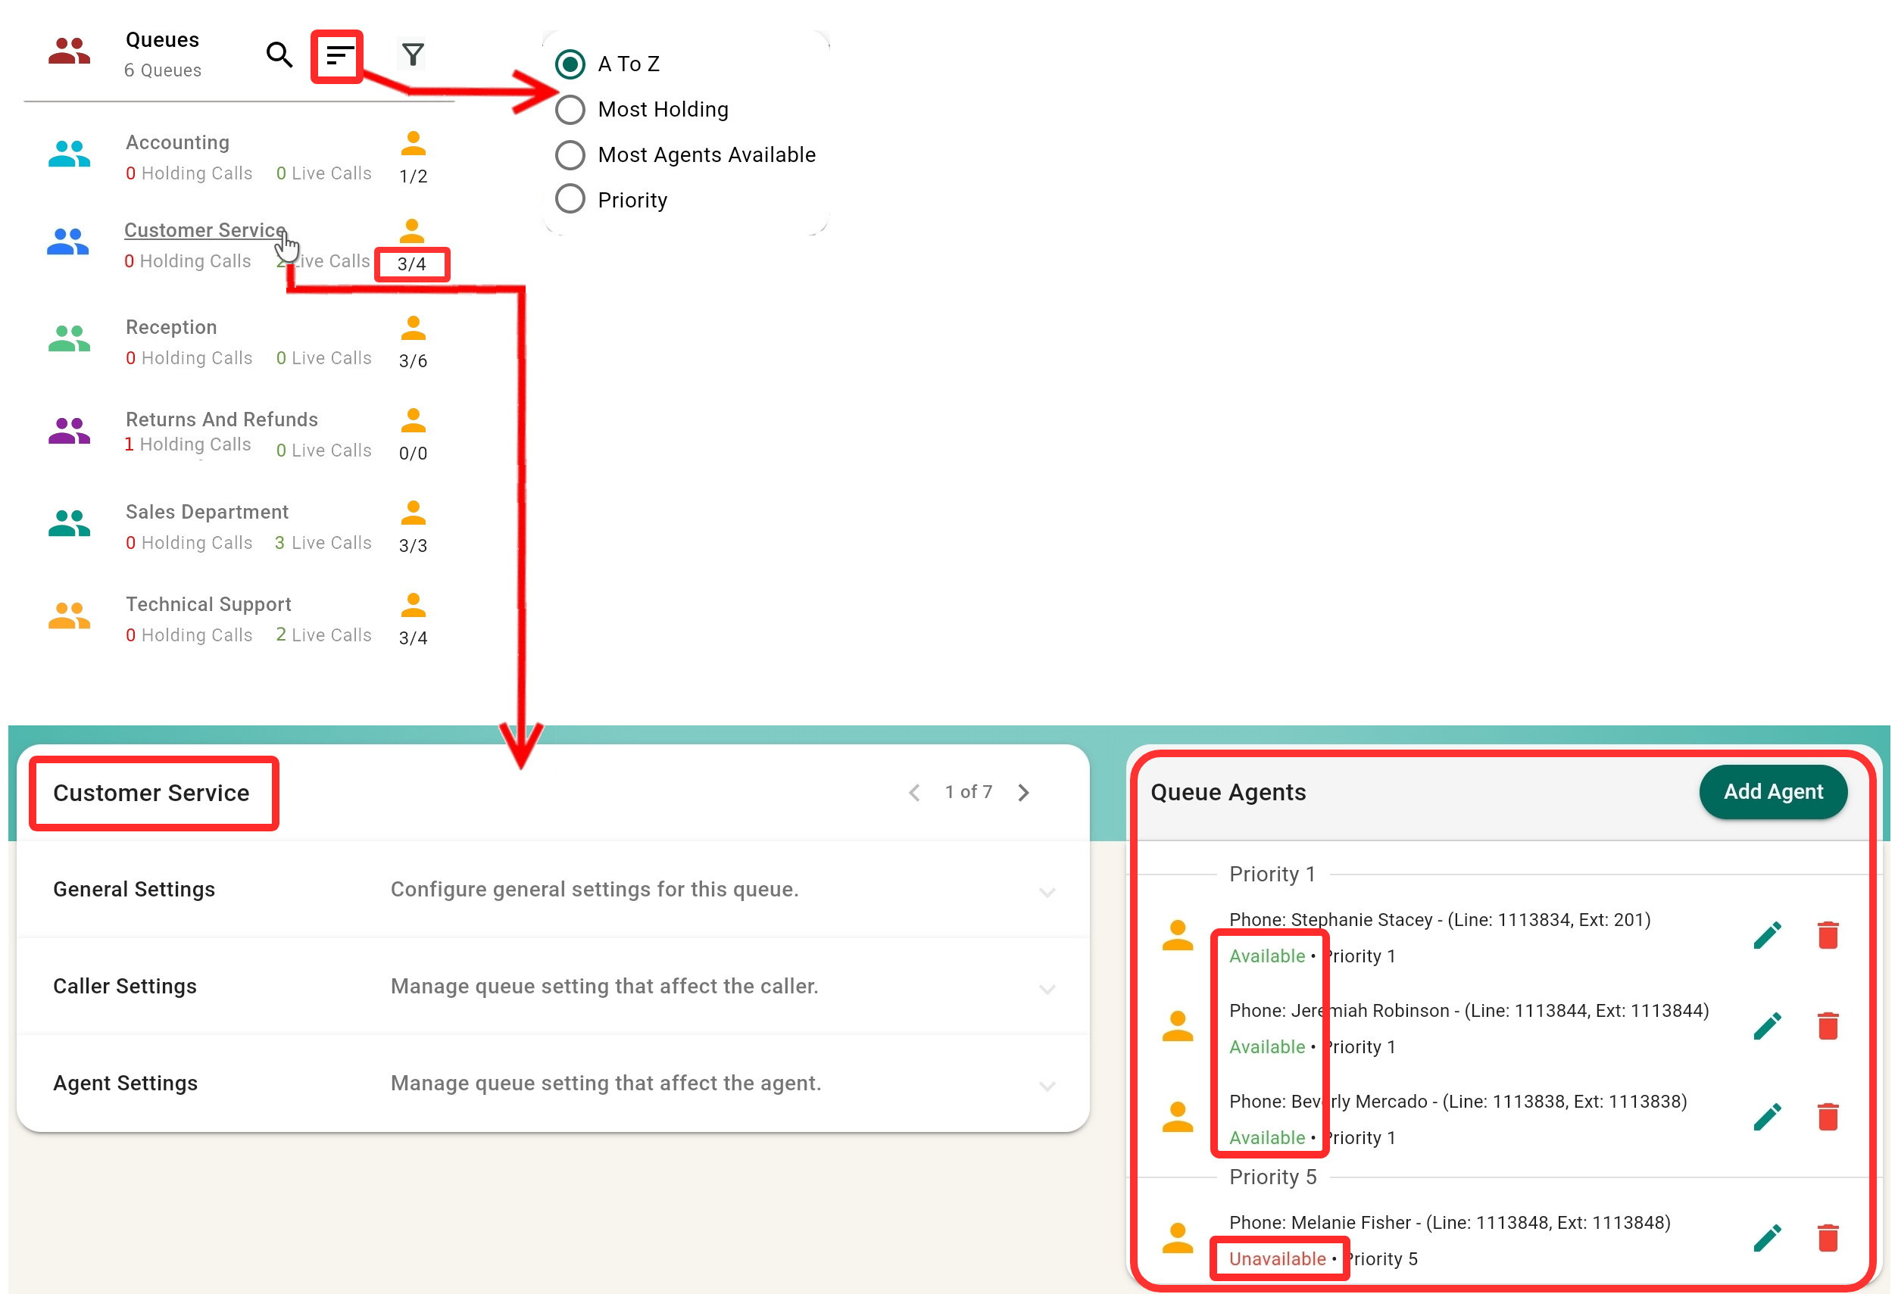Click the Add Agent button
Image resolution: width=1898 pixels, height=1294 pixels.
pyautogui.click(x=1772, y=792)
